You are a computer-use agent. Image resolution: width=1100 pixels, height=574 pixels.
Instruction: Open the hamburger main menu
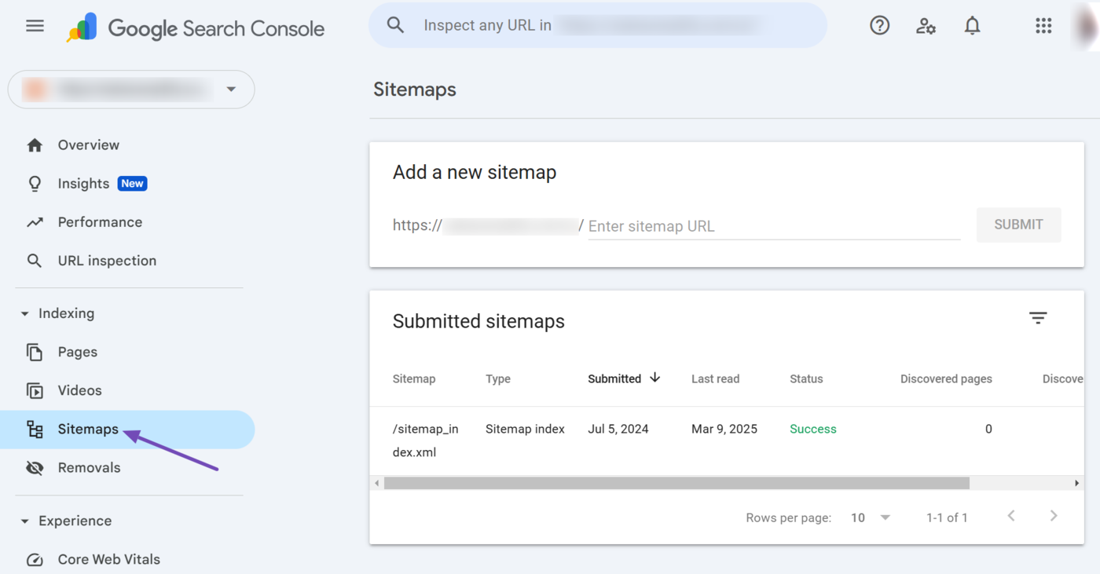coord(35,26)
